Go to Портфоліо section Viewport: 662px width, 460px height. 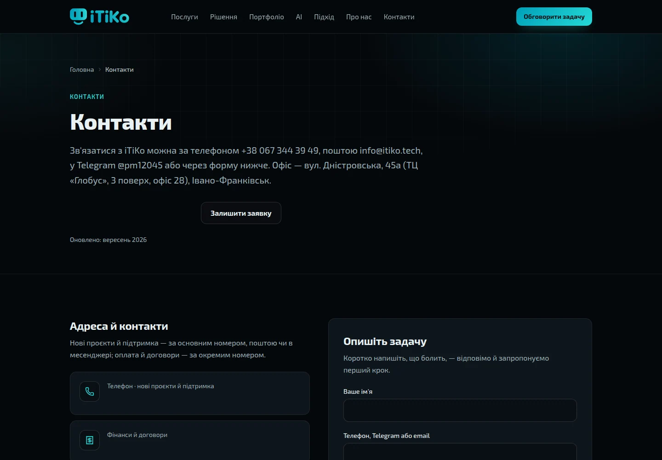[x=267, y=17]
